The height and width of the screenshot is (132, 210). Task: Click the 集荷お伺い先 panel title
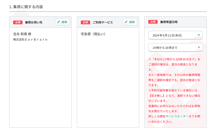(x=34, y=22)
